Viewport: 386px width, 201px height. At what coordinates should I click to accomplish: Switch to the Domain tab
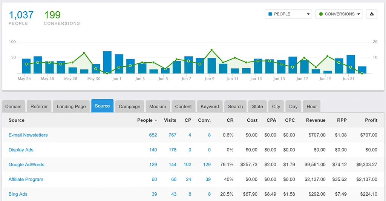(x=13, y=106)
